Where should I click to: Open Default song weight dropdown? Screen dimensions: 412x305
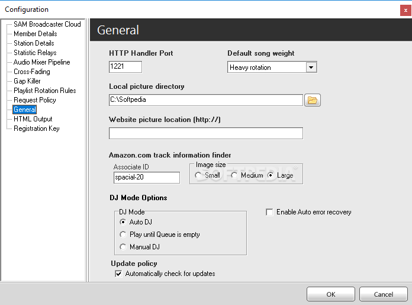pos(311,68)
